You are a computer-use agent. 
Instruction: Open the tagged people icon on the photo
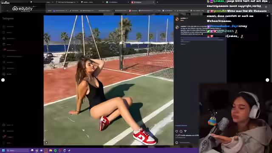[x=46, y=142]
